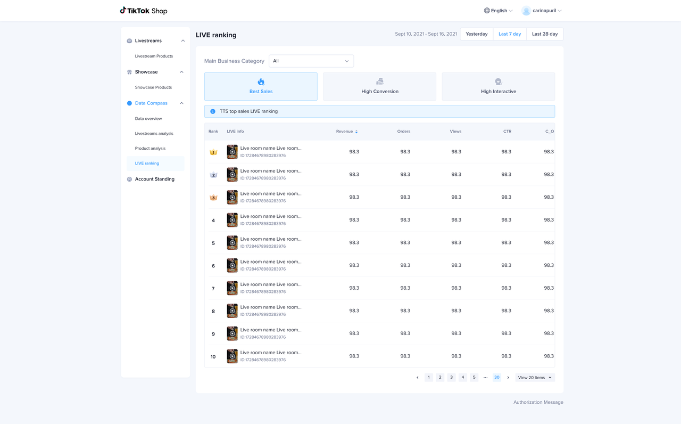681x424 pixels.
Task: Collapse the Livestreams sidebar section
Action: click(x=182, y=41)
